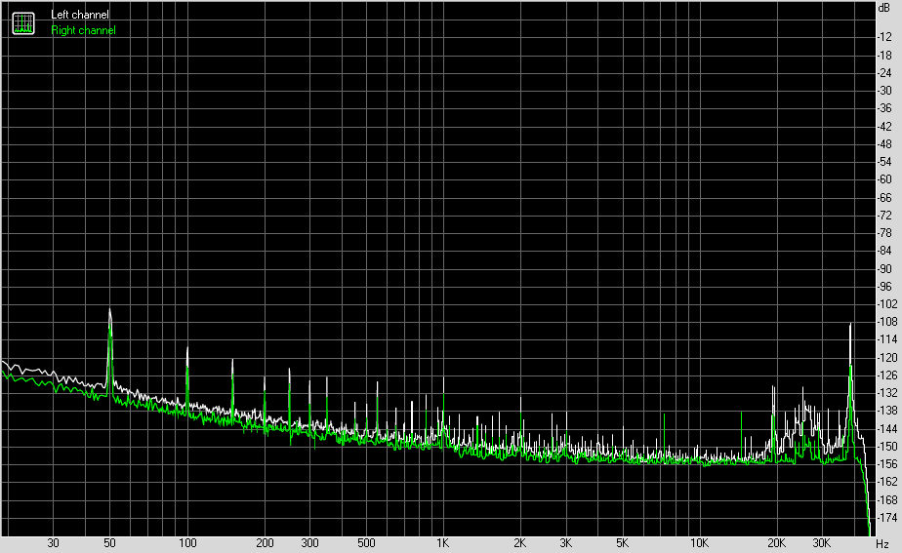The height and width of the screenshot is (553, 902).
Task: Click the 2K frequency axis label
Action: tap(519, 543)
